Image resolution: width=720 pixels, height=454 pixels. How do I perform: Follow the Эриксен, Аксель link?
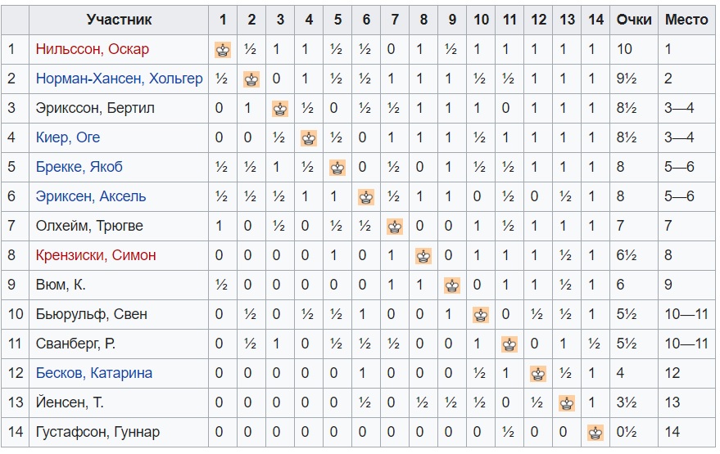91,196
